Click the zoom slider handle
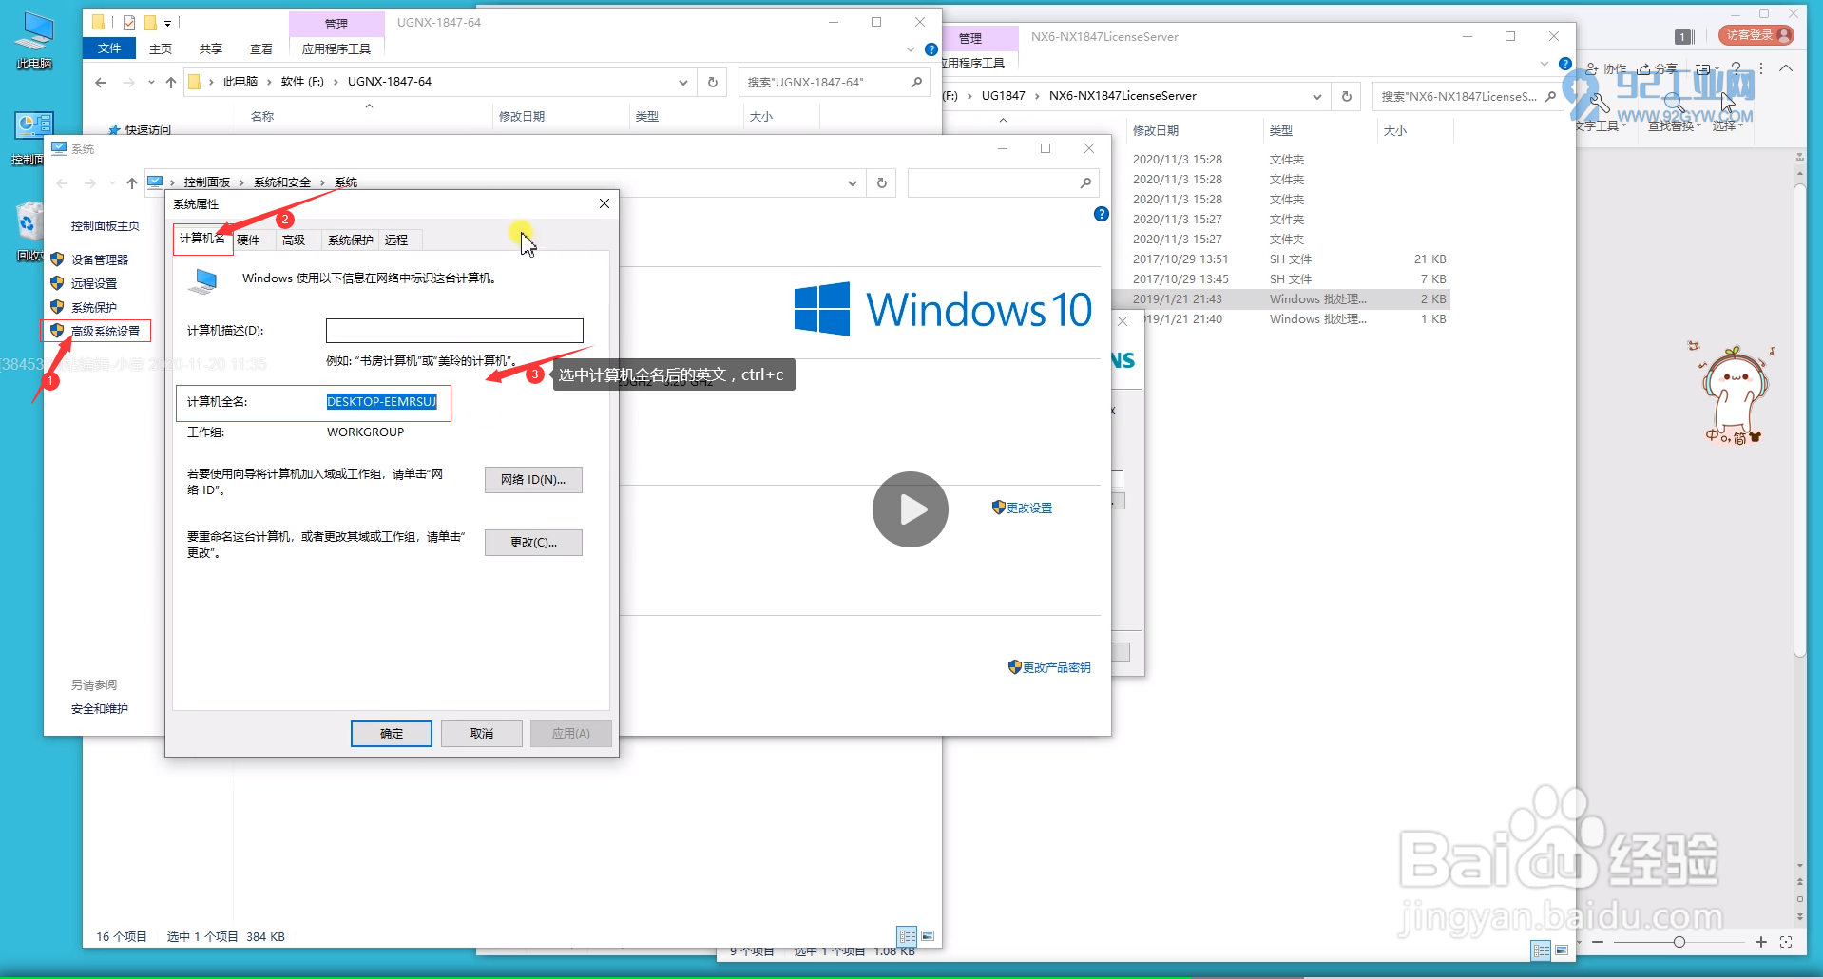Screen dimensions: 1823x979 tap(1679, 942)
